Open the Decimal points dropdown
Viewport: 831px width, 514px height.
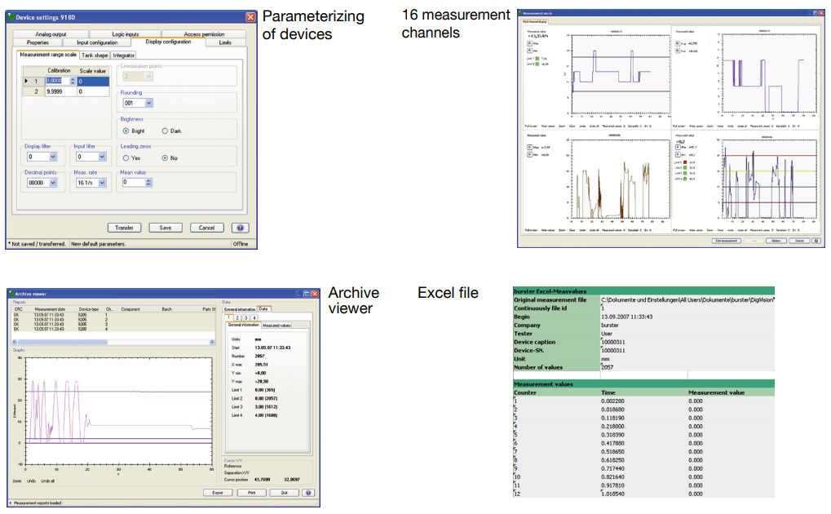point(53,183)
